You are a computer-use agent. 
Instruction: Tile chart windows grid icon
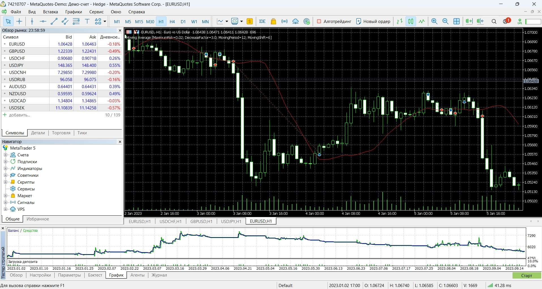457,21
